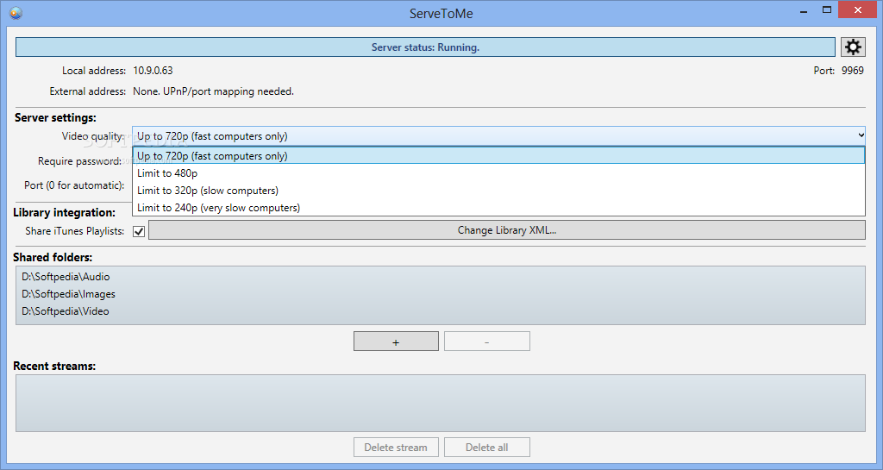Open settings via the gear icon
This screenshot has height=470, width=883.
pyautogui.click(x=853, y=47)
